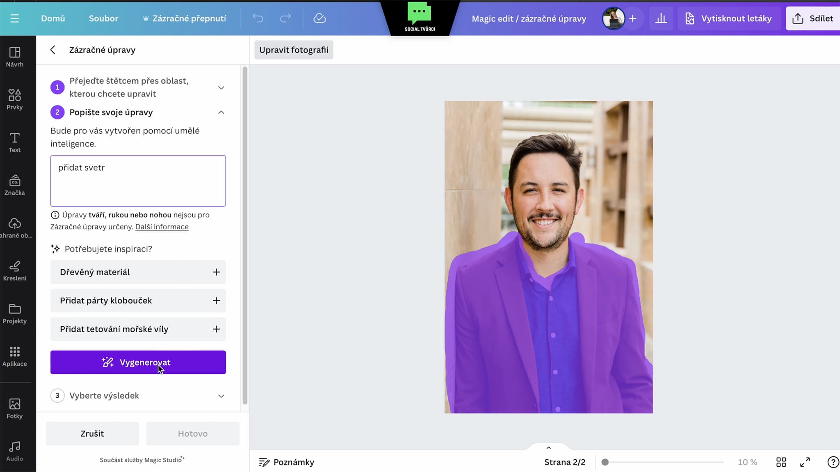Open the Kreslení drawing panel
The width and height of the screenshot is (840, 472).
(x=15, y=270)
